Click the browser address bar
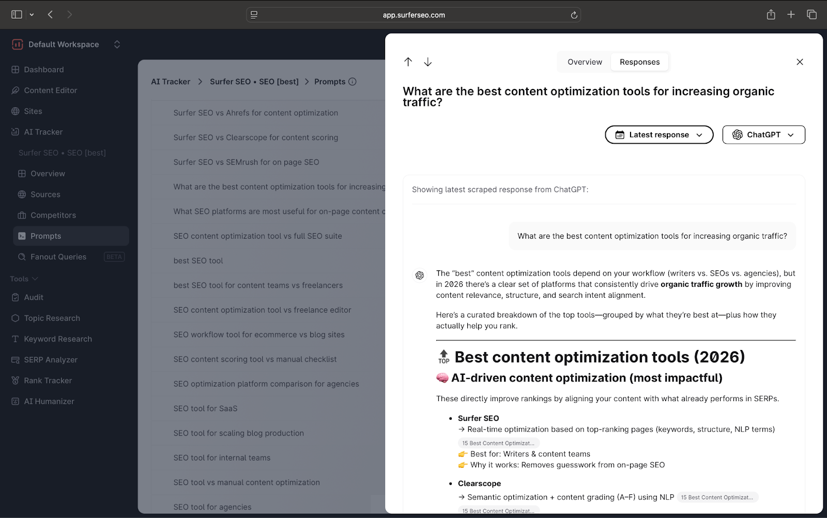The width and height of the screenshot is (827, 518). [x=413, y=15]
